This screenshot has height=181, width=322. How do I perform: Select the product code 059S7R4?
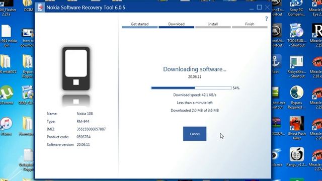click(x=84, y=137)
